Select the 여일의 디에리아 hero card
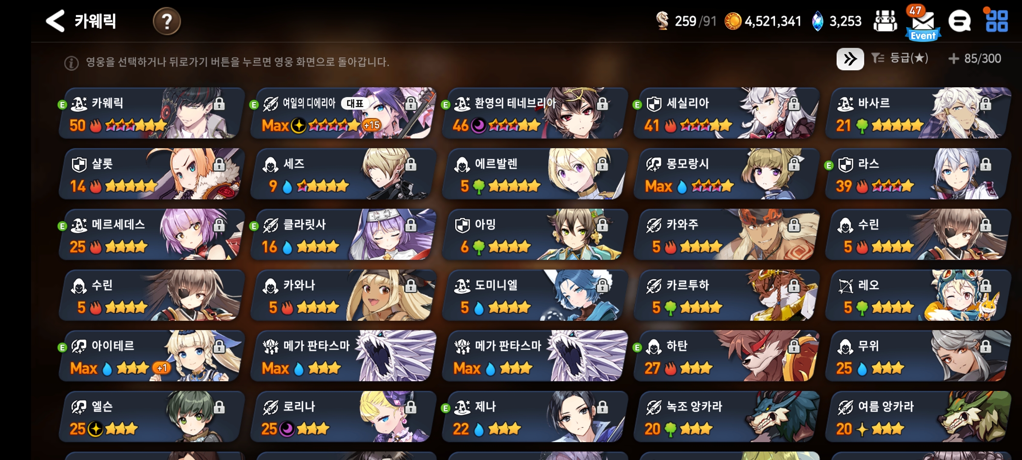Viewport: 1022px width, 460px height. tap(343, 113)
